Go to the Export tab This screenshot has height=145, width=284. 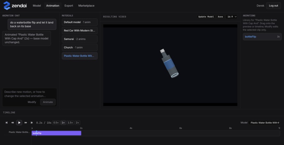(x=69, y=6)
